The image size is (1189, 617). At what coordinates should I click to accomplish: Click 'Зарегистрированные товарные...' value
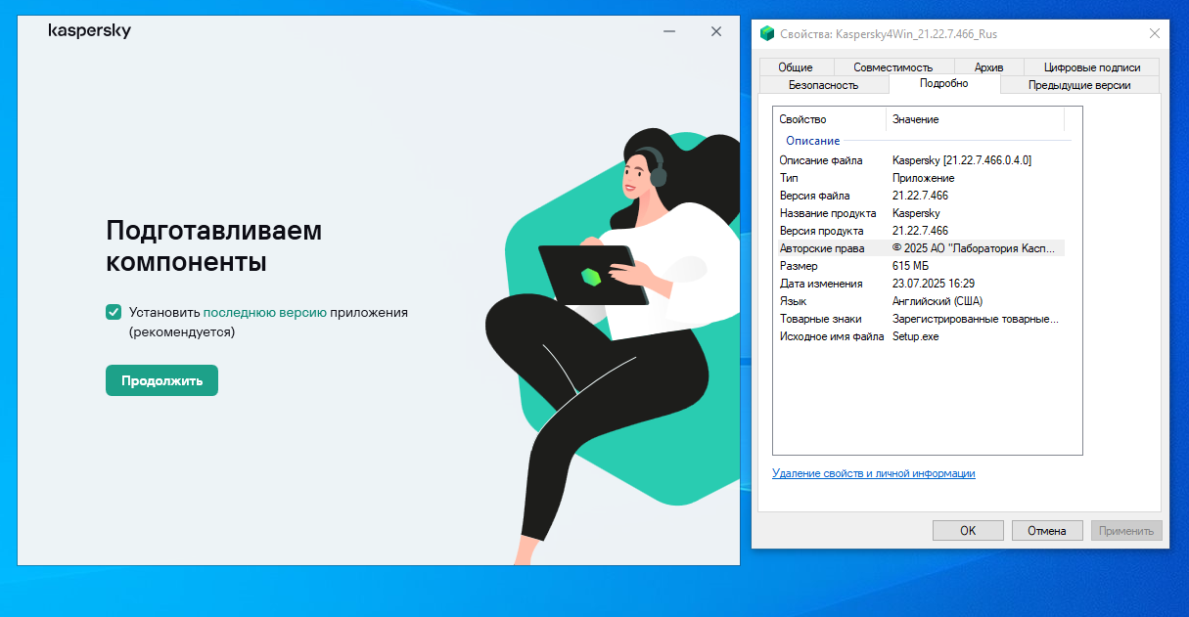(x=976, y=319)
